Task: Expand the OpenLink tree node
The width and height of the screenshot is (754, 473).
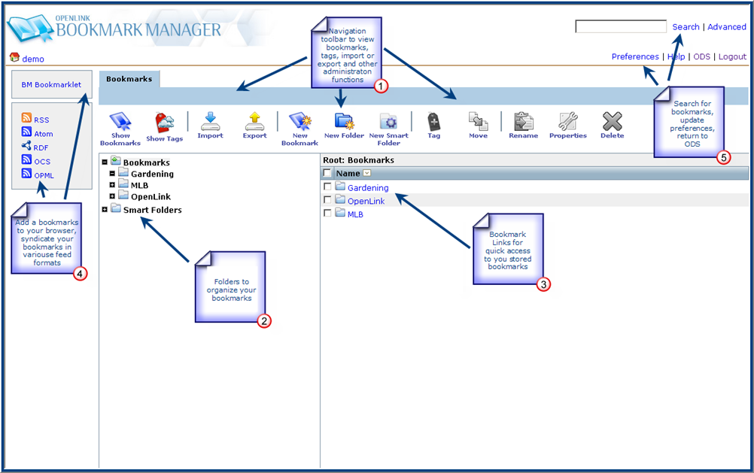Action: pos(113,196)
